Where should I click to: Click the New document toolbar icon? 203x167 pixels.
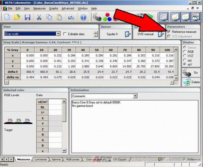pyautogui.click(x=7, y=17)
